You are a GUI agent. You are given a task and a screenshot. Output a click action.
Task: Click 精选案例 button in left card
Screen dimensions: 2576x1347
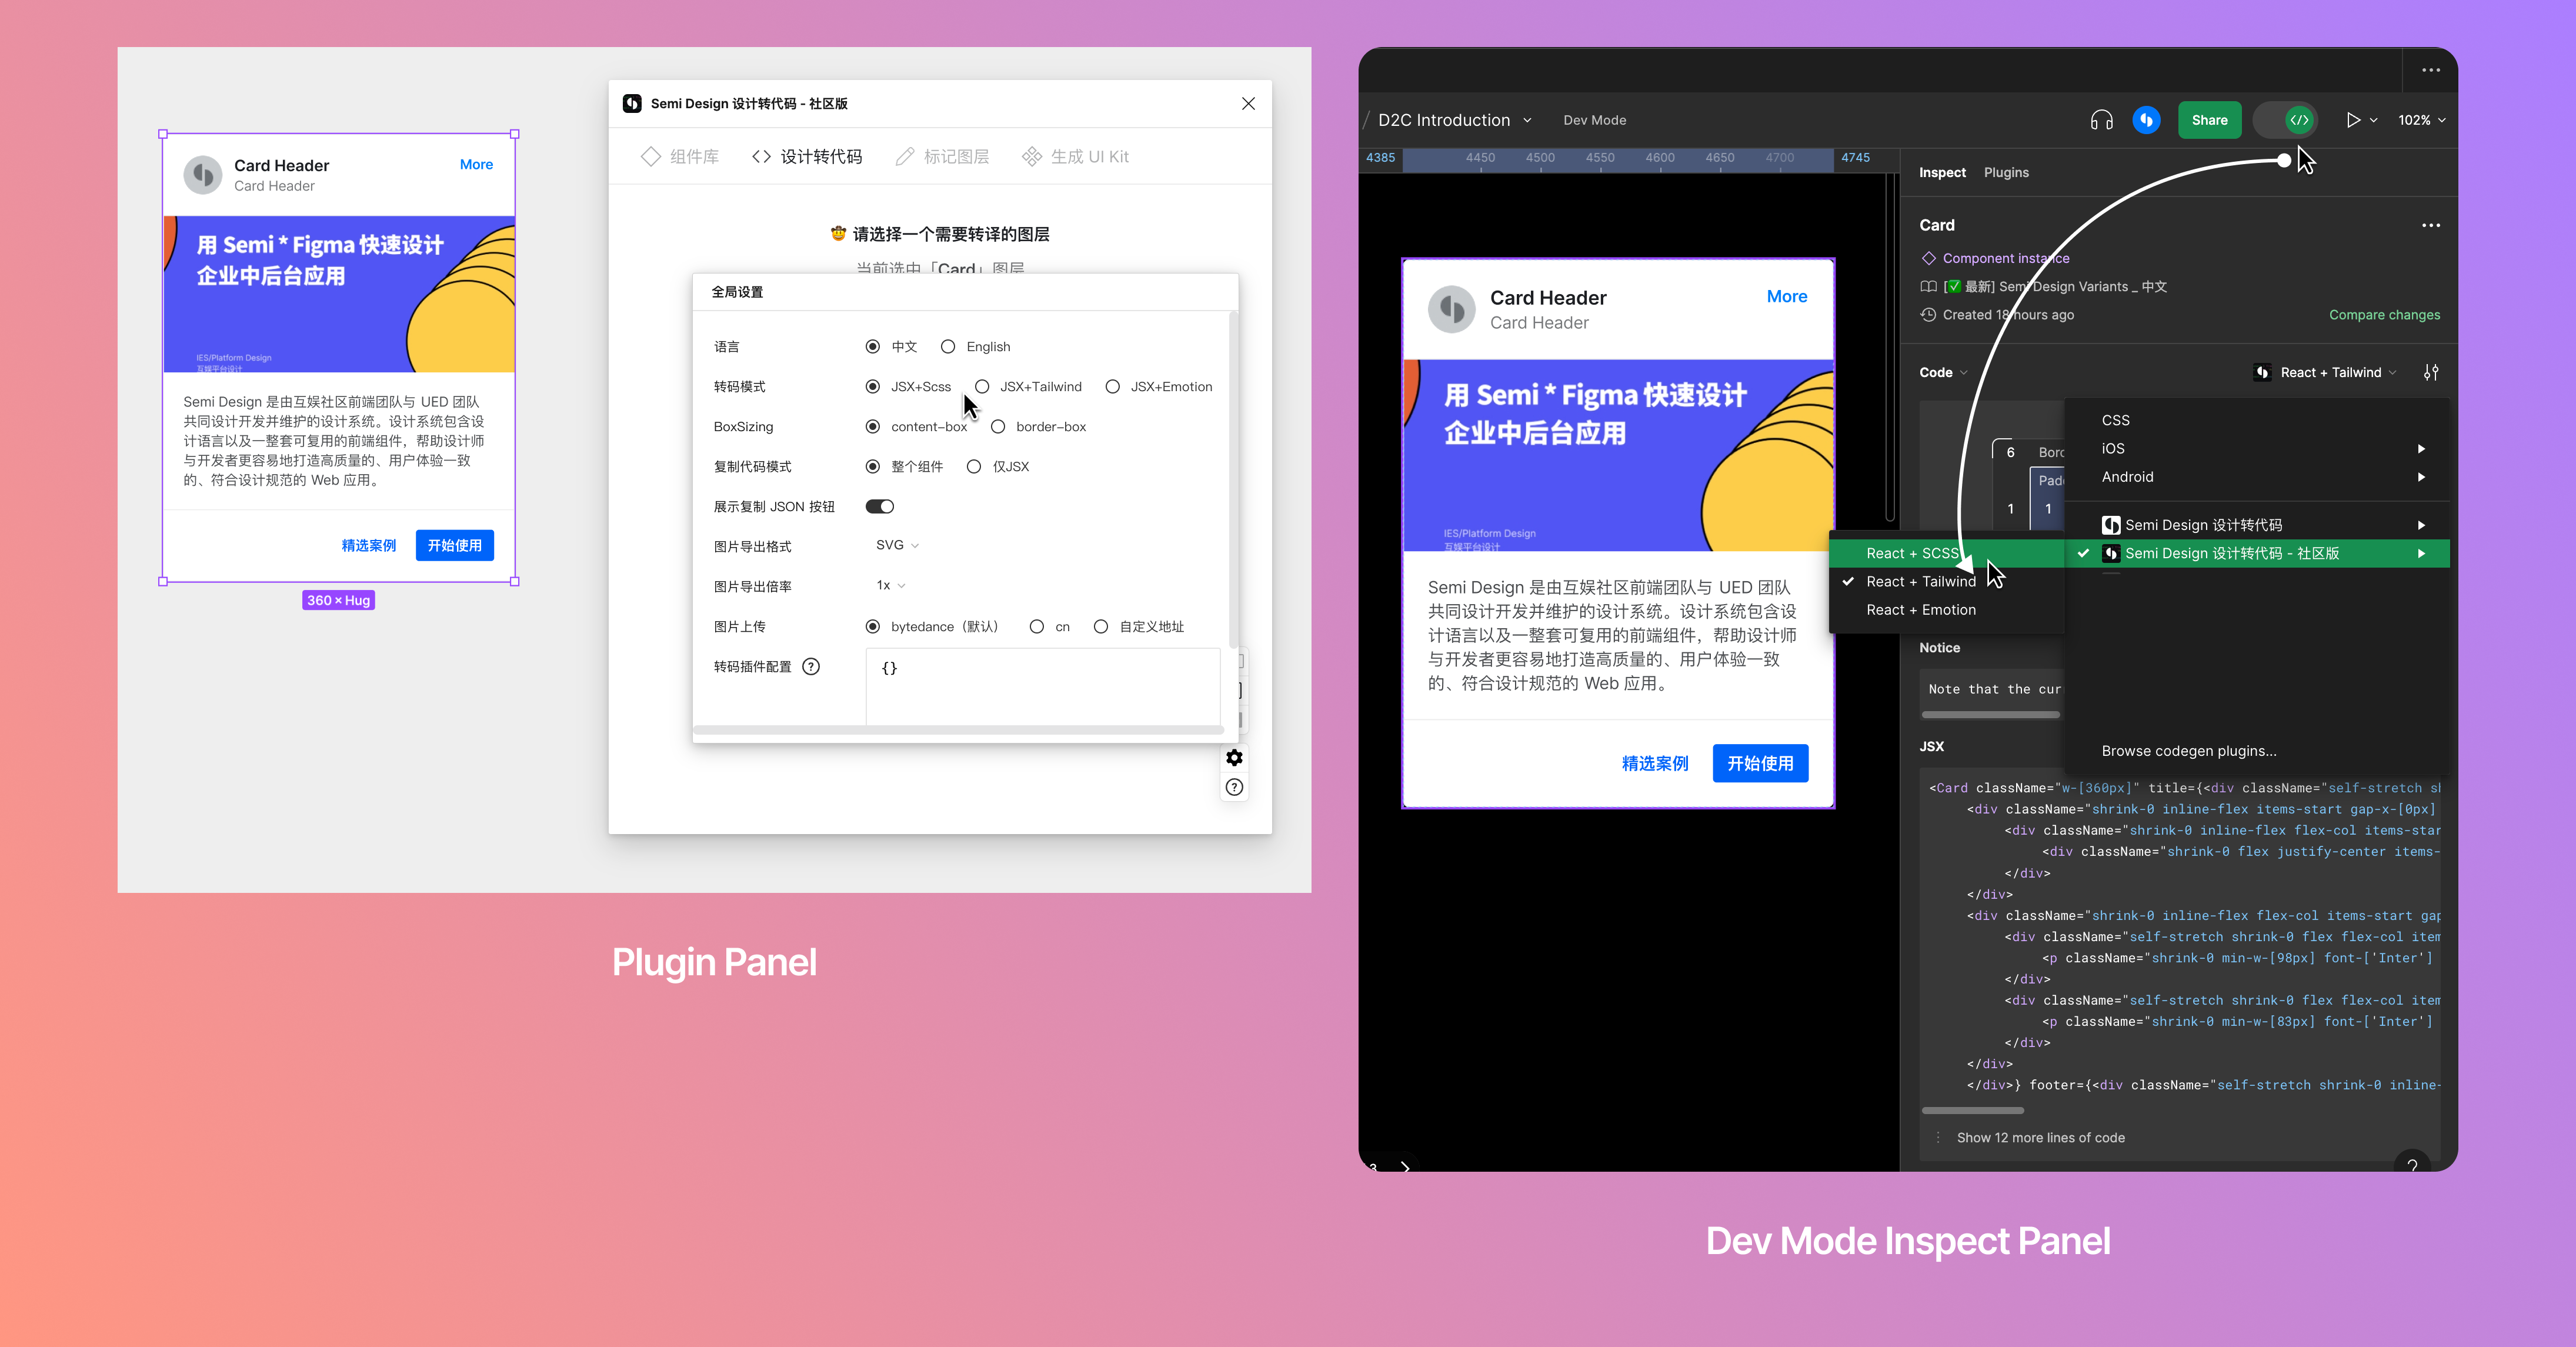369,545
